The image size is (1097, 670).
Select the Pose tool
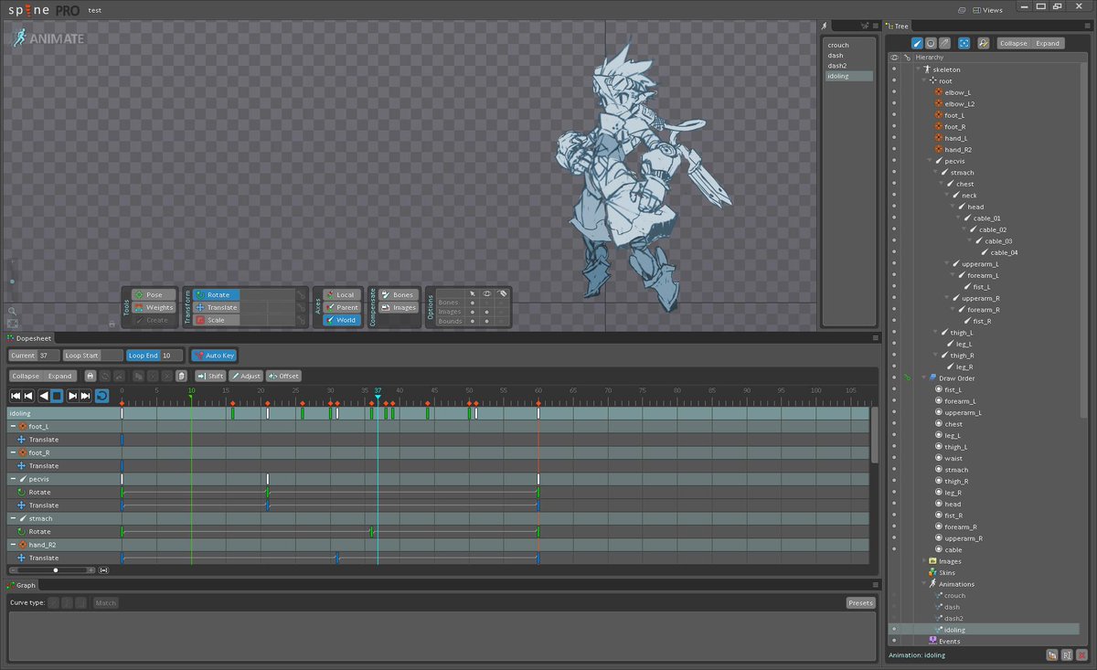153,295
